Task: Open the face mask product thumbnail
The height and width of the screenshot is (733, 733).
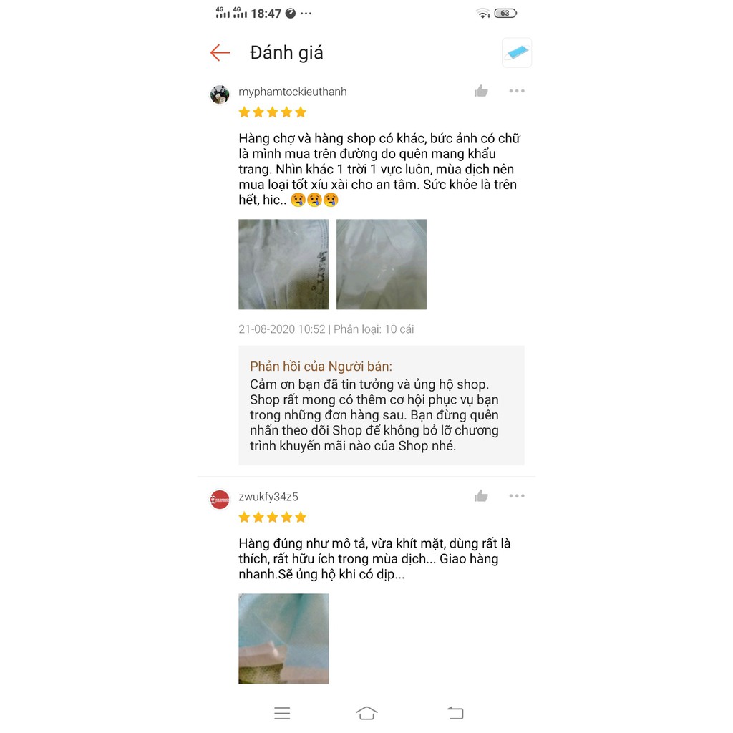Action: [x=517, y=52]
